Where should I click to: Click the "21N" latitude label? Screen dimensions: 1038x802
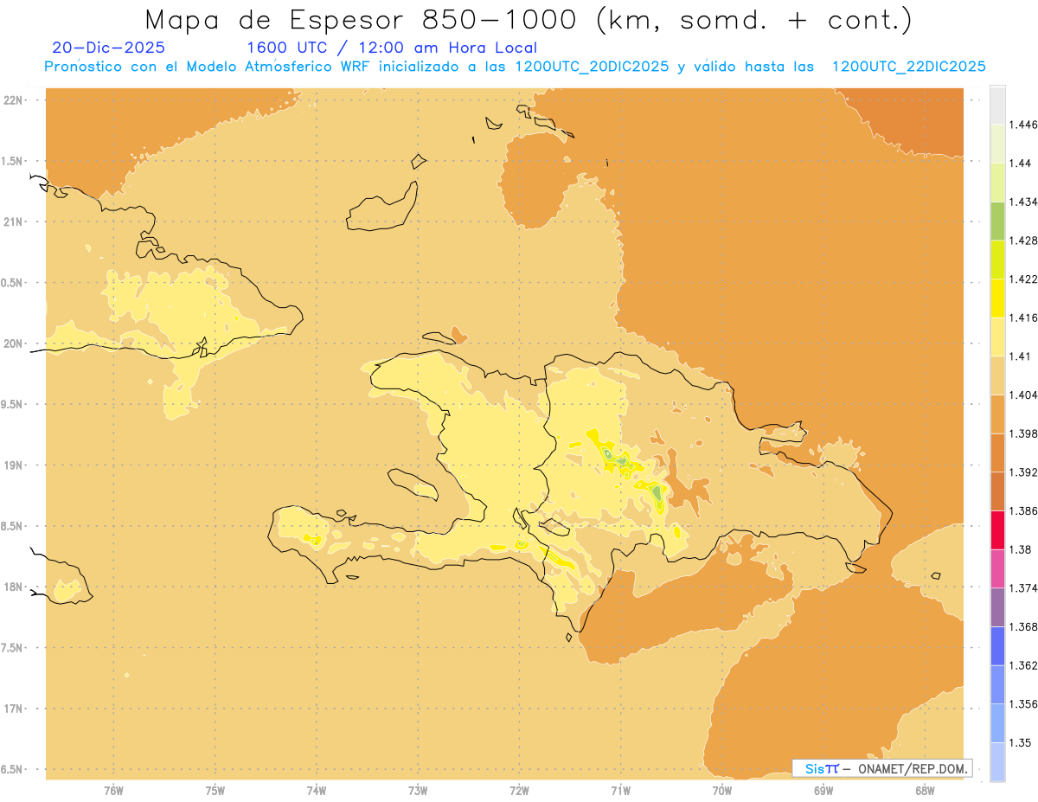[x=12, y=221]
